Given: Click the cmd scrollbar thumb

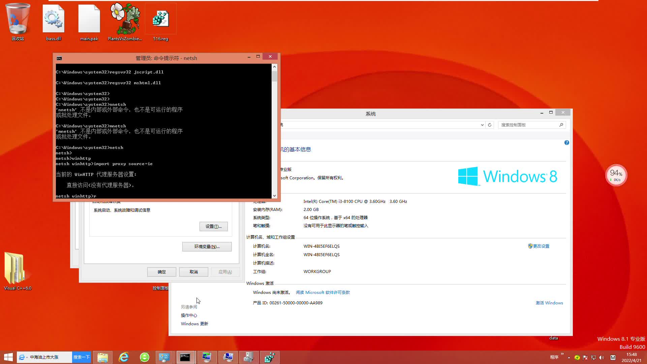Looking at the screenshot, I should 274,76.
